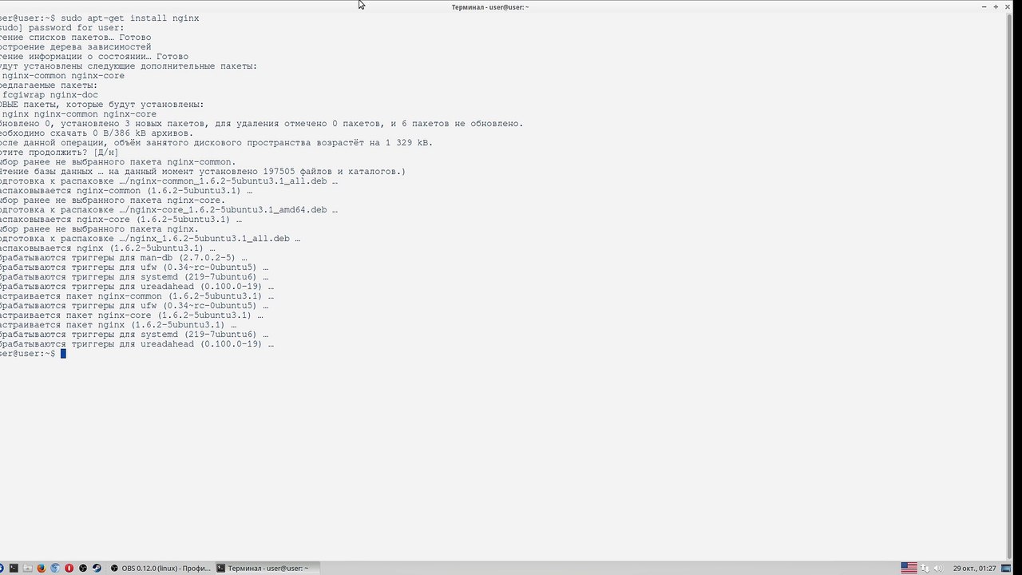Launch Chromium from the taskbar
Viewport: 1022px width, 575px height.
click(55, 569)
